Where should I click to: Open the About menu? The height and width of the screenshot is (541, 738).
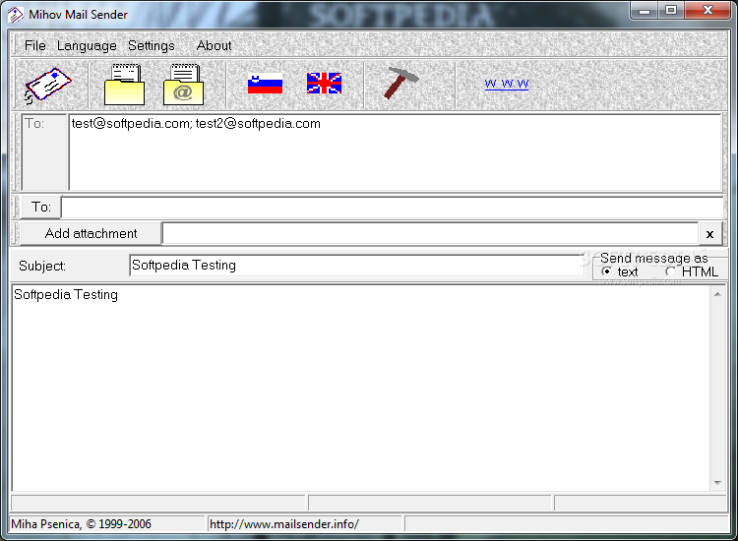(215, 45)
